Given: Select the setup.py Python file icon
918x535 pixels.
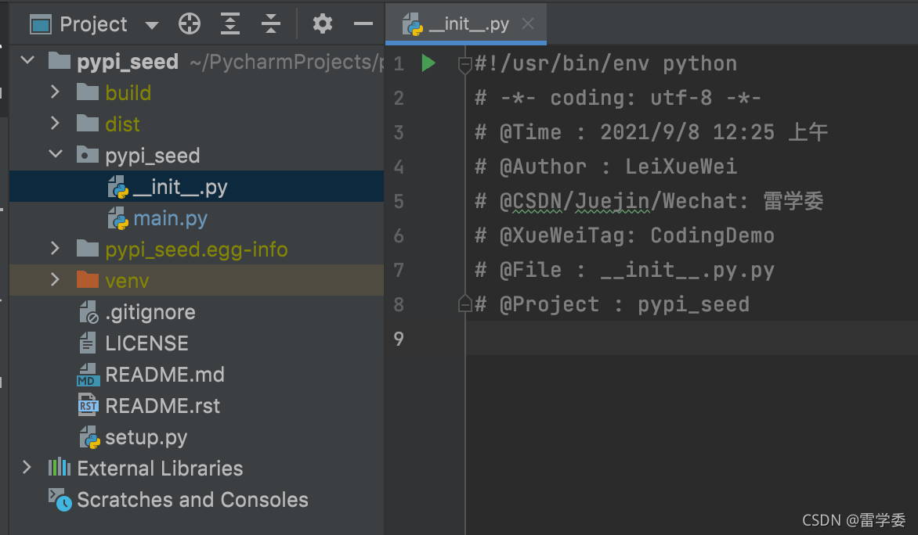Looking at the screenshot, I should click(x=89, y=437).
